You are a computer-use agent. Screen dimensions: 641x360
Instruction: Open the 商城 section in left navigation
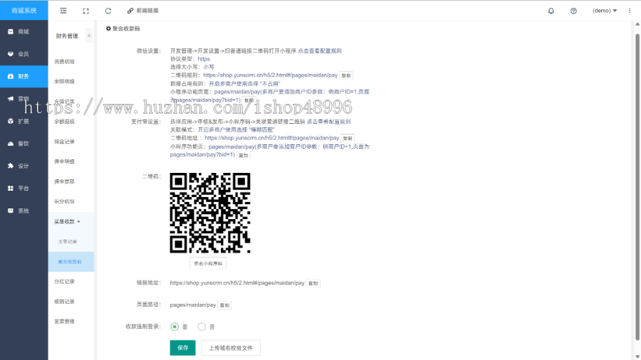click(24, 31)
